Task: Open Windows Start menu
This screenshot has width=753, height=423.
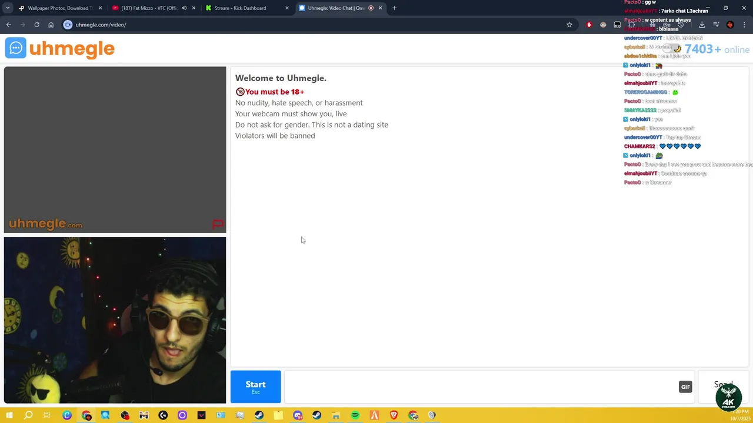Action: [x=9, y=415]
